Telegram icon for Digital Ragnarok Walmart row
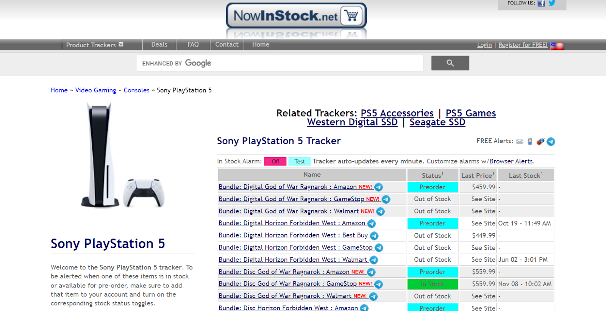 (x=381, y=211)
